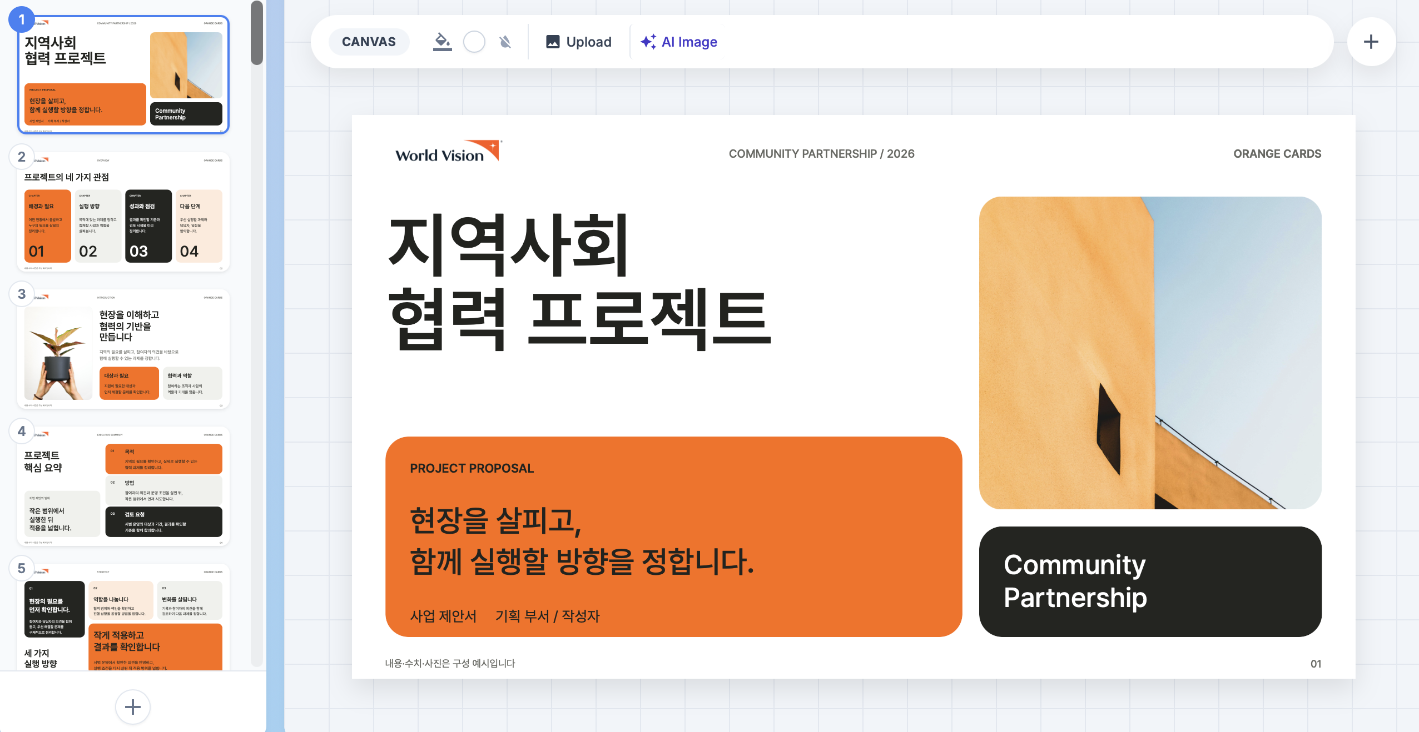Viewport: 1419px width, 732px height.
Task: Open slide 3 thumbnail with the plant photo
Action: point(123,349)
